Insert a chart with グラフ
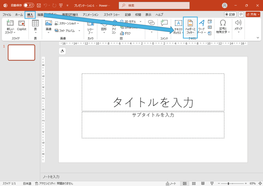This screenshot has width=263, height=186. 125,33
